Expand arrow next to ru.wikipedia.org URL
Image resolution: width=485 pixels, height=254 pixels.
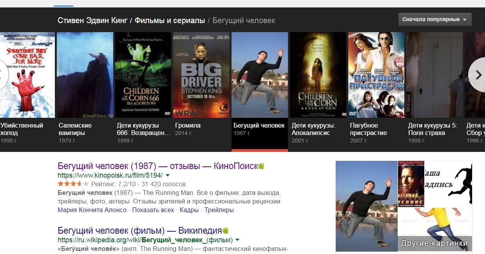pos(238,240)
